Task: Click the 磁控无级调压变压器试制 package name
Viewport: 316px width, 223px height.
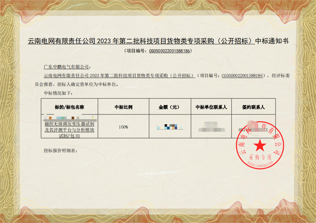Action: [69, 124]
